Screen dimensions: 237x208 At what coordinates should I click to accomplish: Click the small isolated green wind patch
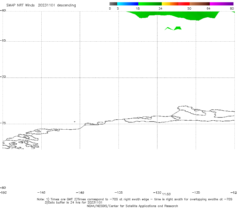tap(173, 28)
